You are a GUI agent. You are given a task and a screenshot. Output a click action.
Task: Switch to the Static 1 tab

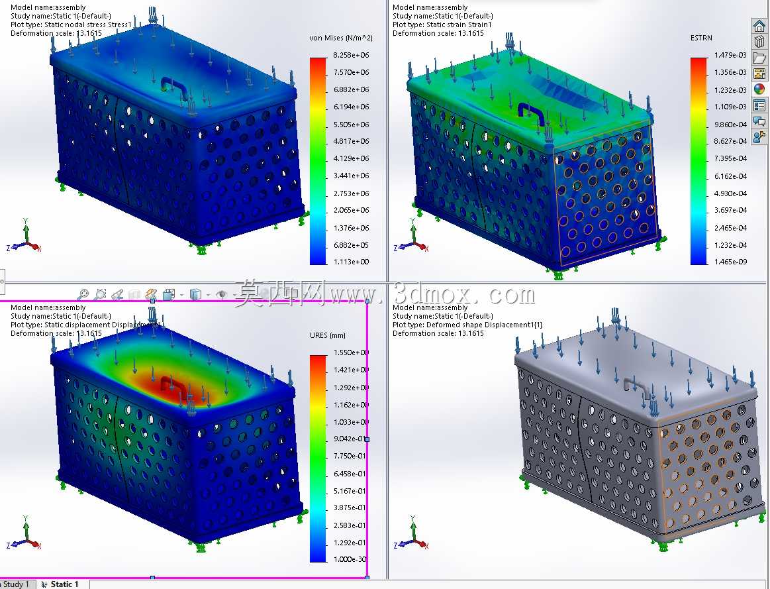click(x=62, y=584)
